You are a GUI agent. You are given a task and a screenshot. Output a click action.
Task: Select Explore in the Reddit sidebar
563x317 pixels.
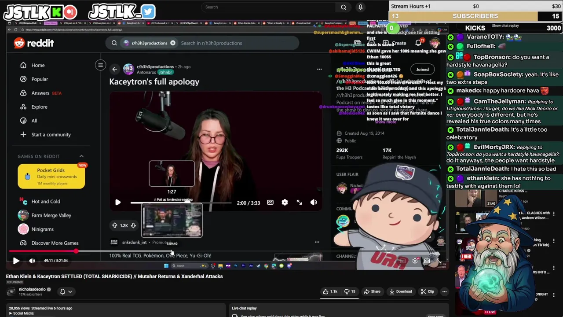39,107
